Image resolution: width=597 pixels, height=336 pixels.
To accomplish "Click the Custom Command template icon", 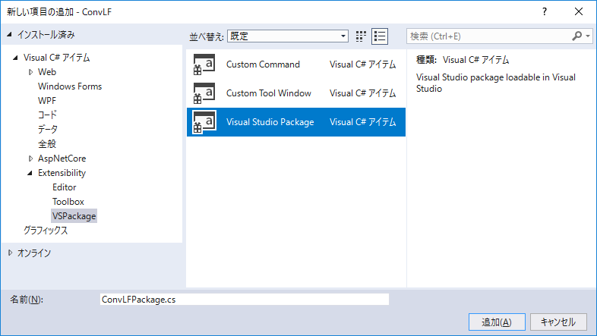I will (204, 64).
